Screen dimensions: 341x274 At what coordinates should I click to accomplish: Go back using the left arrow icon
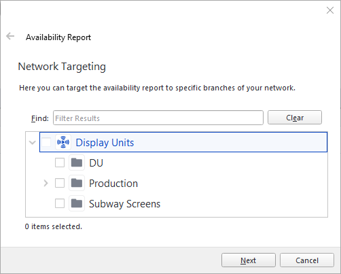click(x=10, y=36)
